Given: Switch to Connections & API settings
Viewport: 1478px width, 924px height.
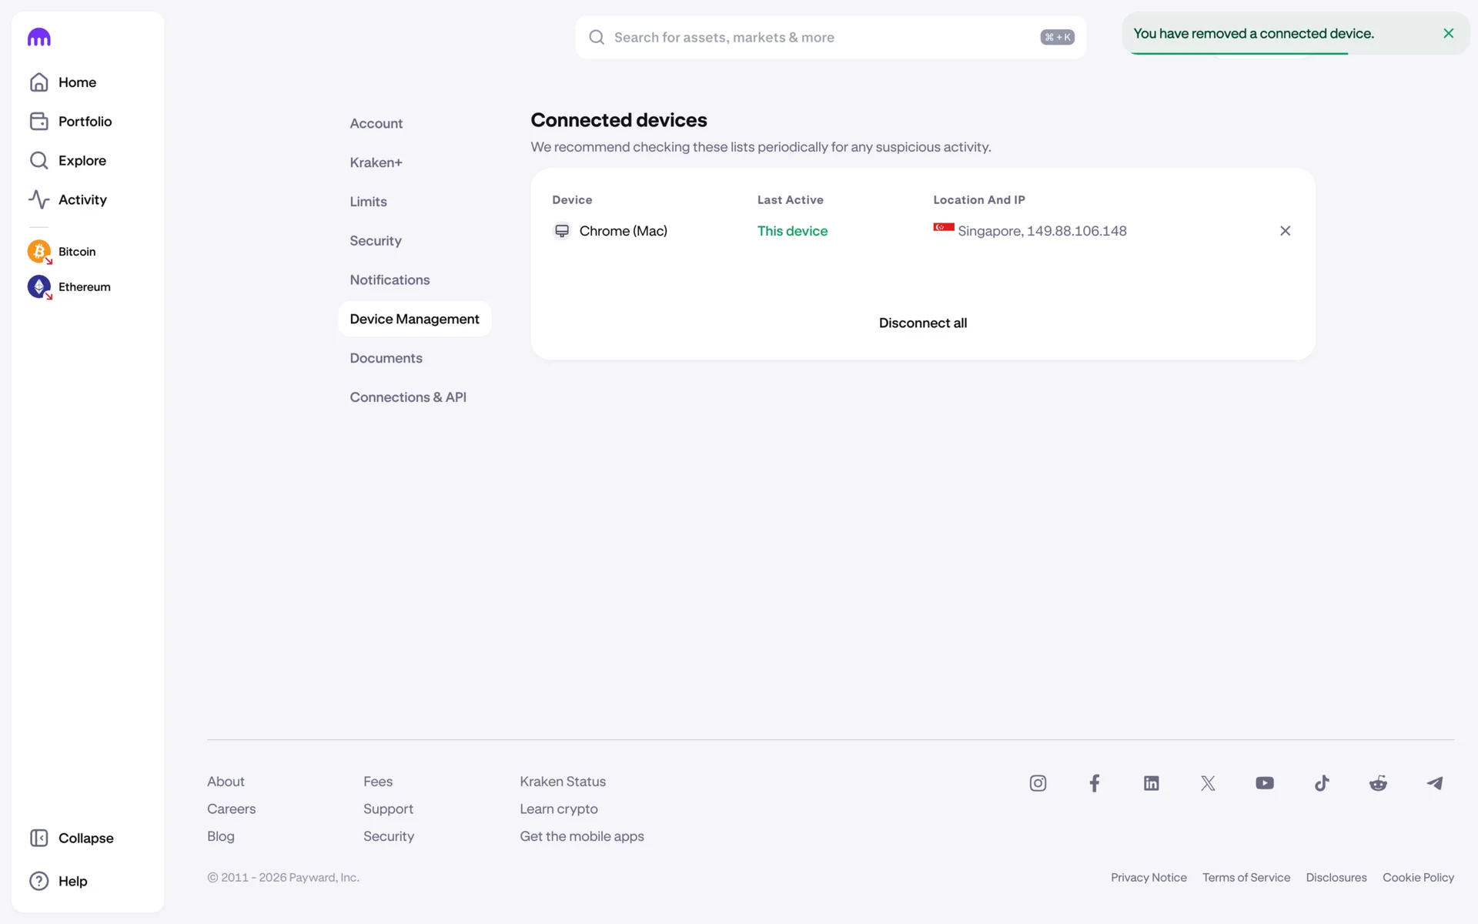Looking at the screenshot, I should (408, 397).
